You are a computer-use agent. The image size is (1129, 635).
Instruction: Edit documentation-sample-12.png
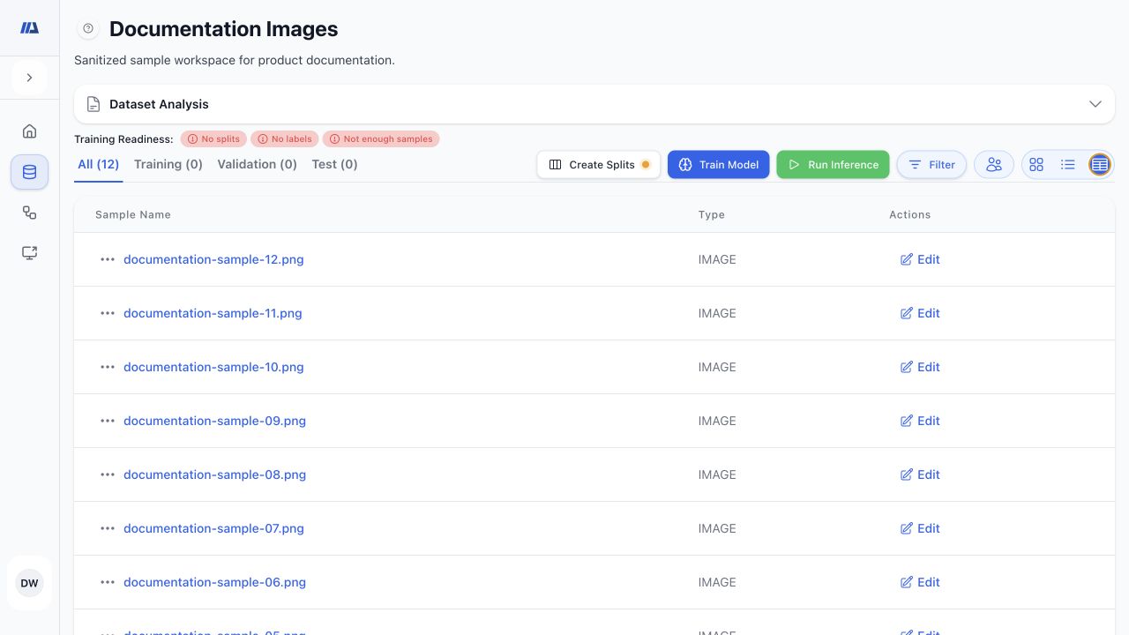[x=920, y=259]
